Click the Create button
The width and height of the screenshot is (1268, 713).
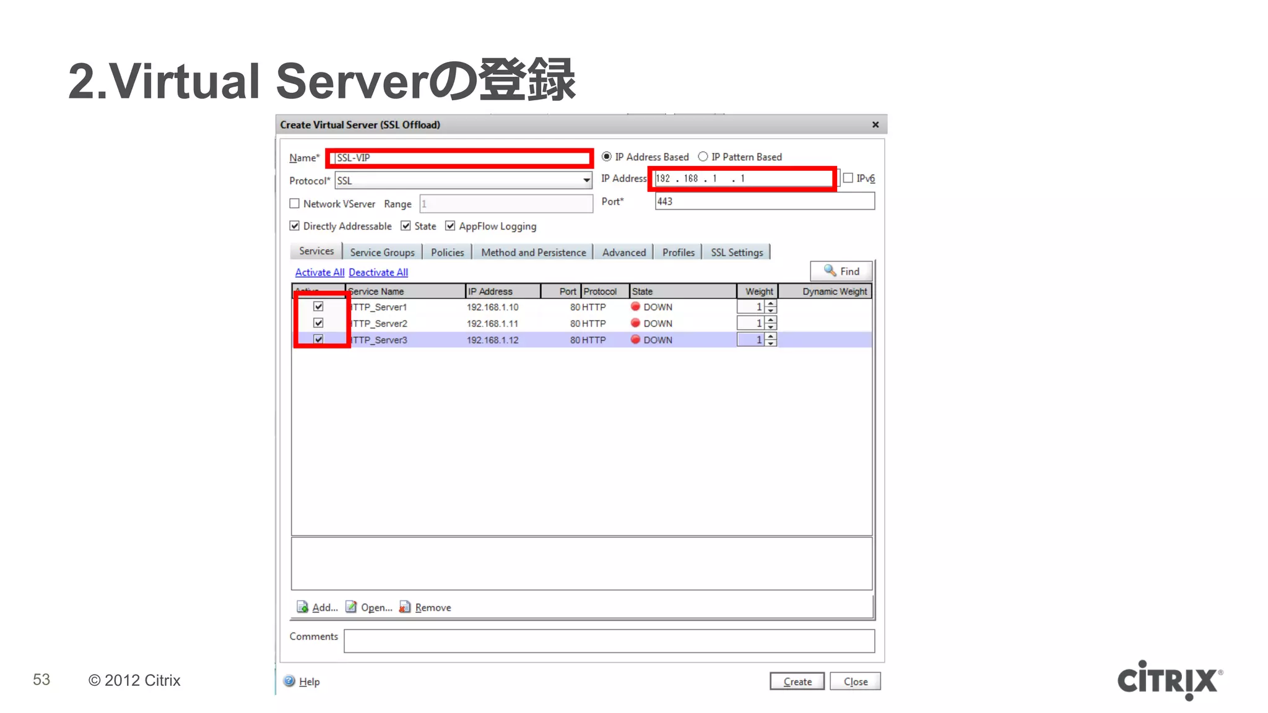(797, 681)
